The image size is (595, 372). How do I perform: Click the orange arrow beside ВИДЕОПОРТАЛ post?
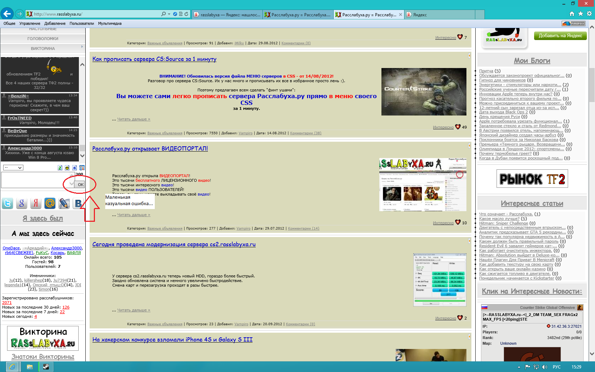click(x=469, y=145)
